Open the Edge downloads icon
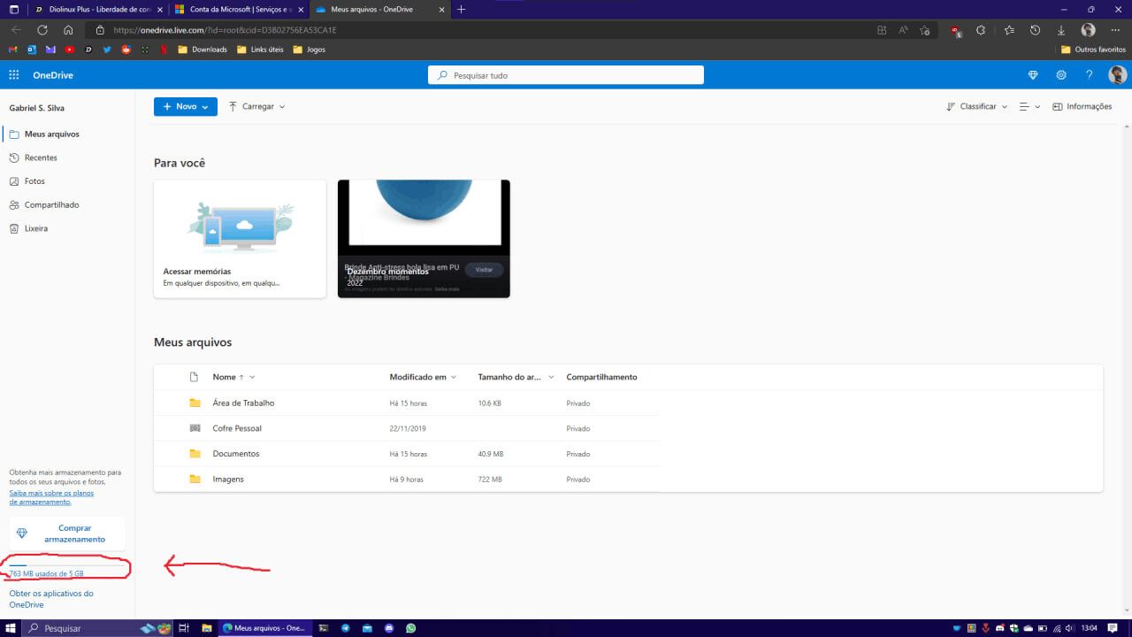 tap(1061, 29)
